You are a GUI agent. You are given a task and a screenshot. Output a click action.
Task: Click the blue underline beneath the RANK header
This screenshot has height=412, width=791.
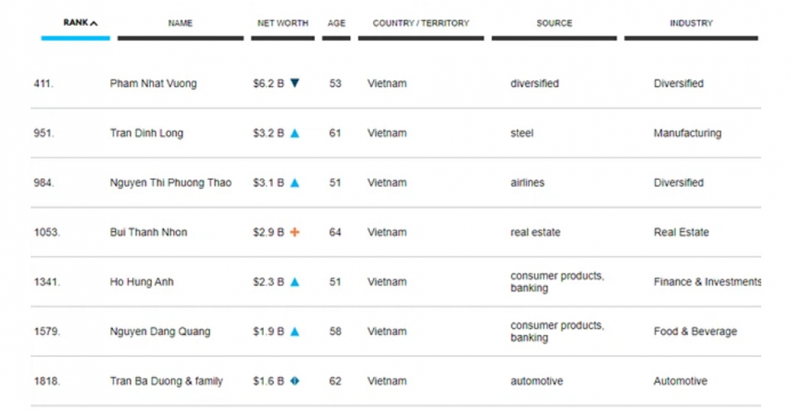75,38
